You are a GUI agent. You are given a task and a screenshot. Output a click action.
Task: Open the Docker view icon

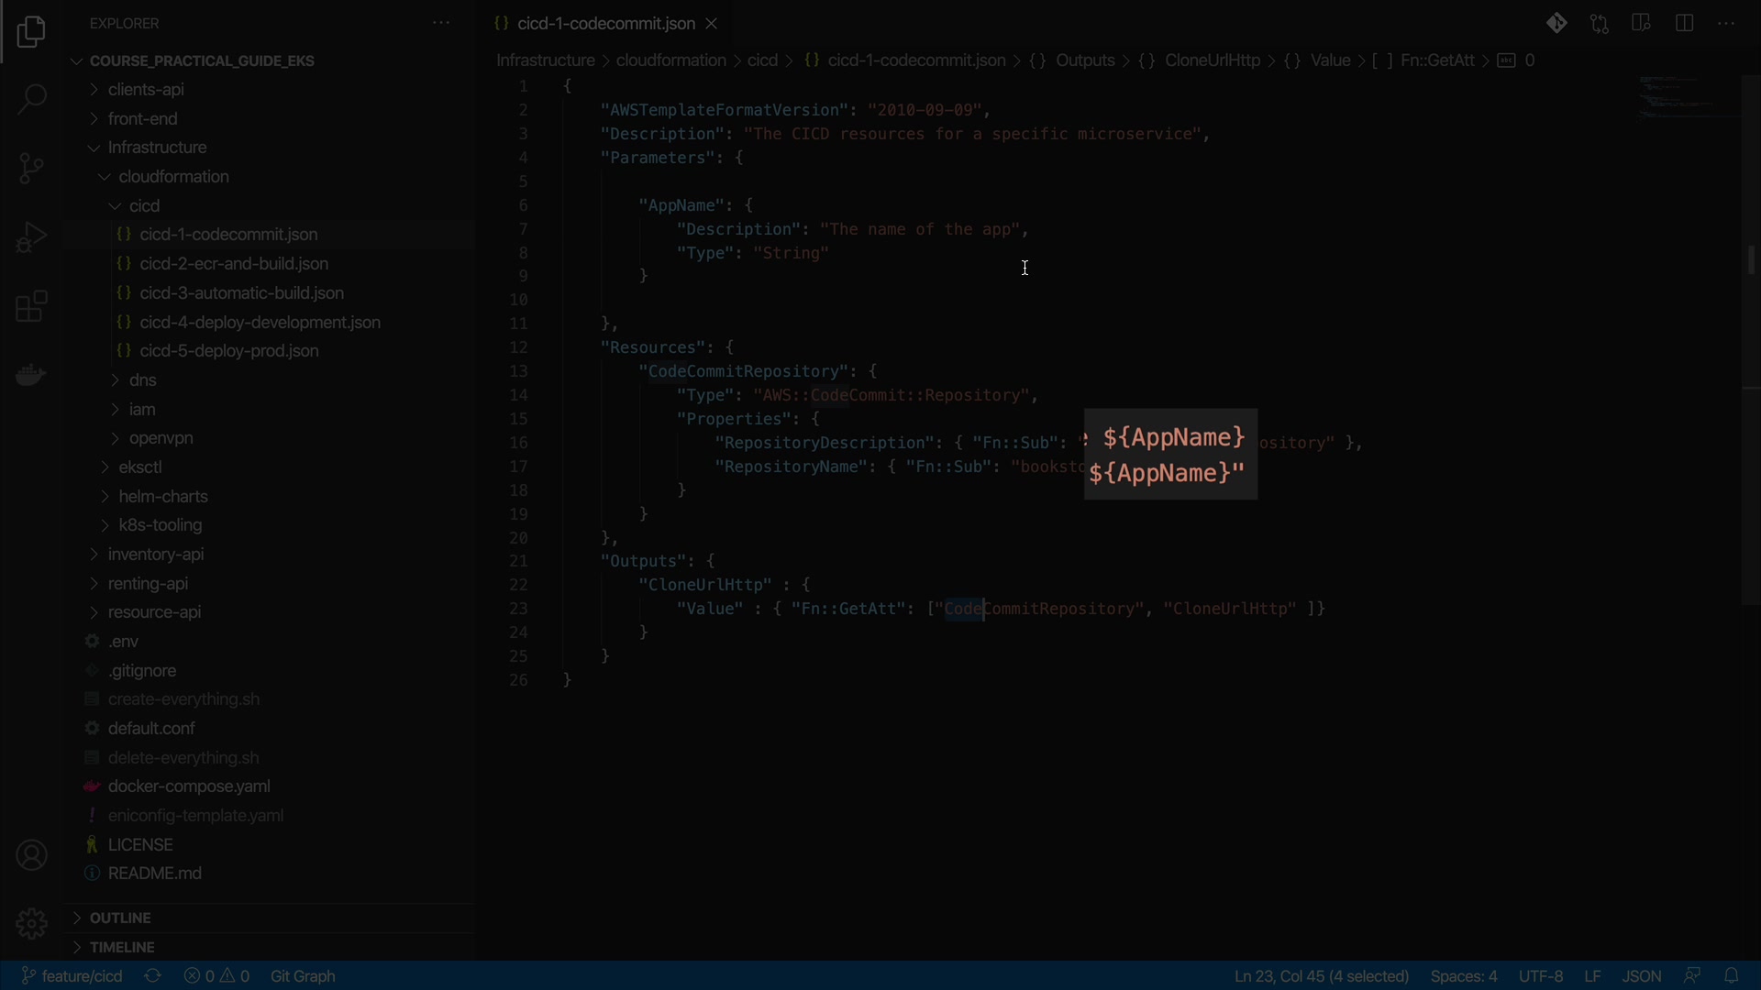pos(31,375)
